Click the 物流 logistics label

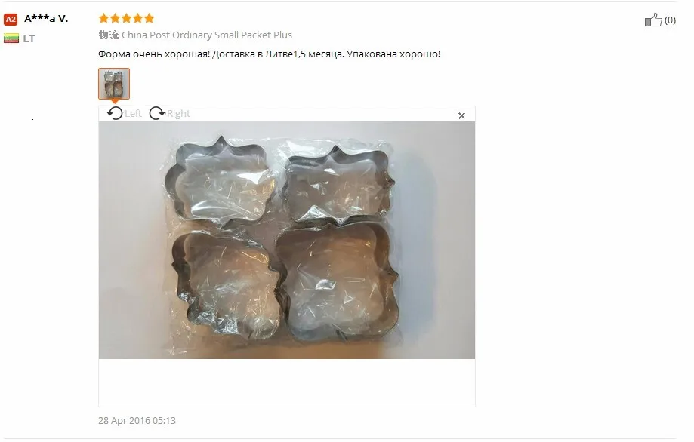pyautogui.click(x=109, y=35)
